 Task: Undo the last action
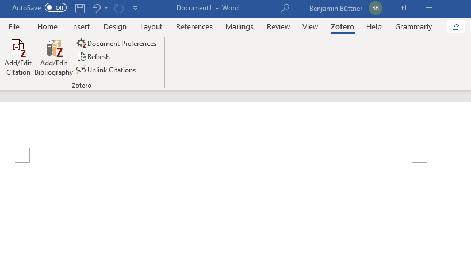pyautogui.click(x=96, y=8)
